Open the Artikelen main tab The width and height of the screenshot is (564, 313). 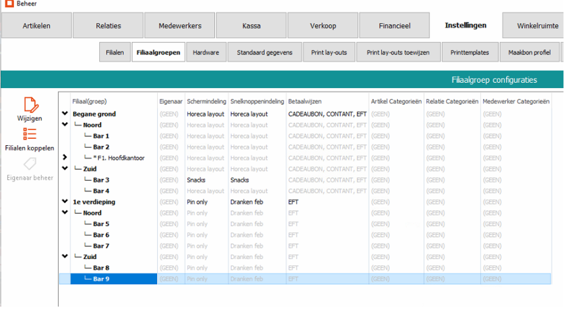(x=36, y=26)
